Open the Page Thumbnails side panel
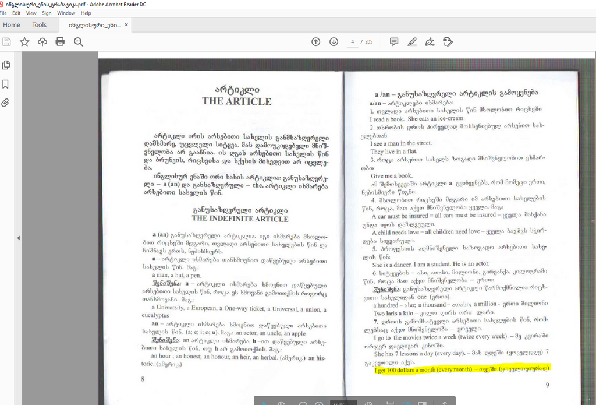Viewport: 596px width, 405px height. pos(6,65)
